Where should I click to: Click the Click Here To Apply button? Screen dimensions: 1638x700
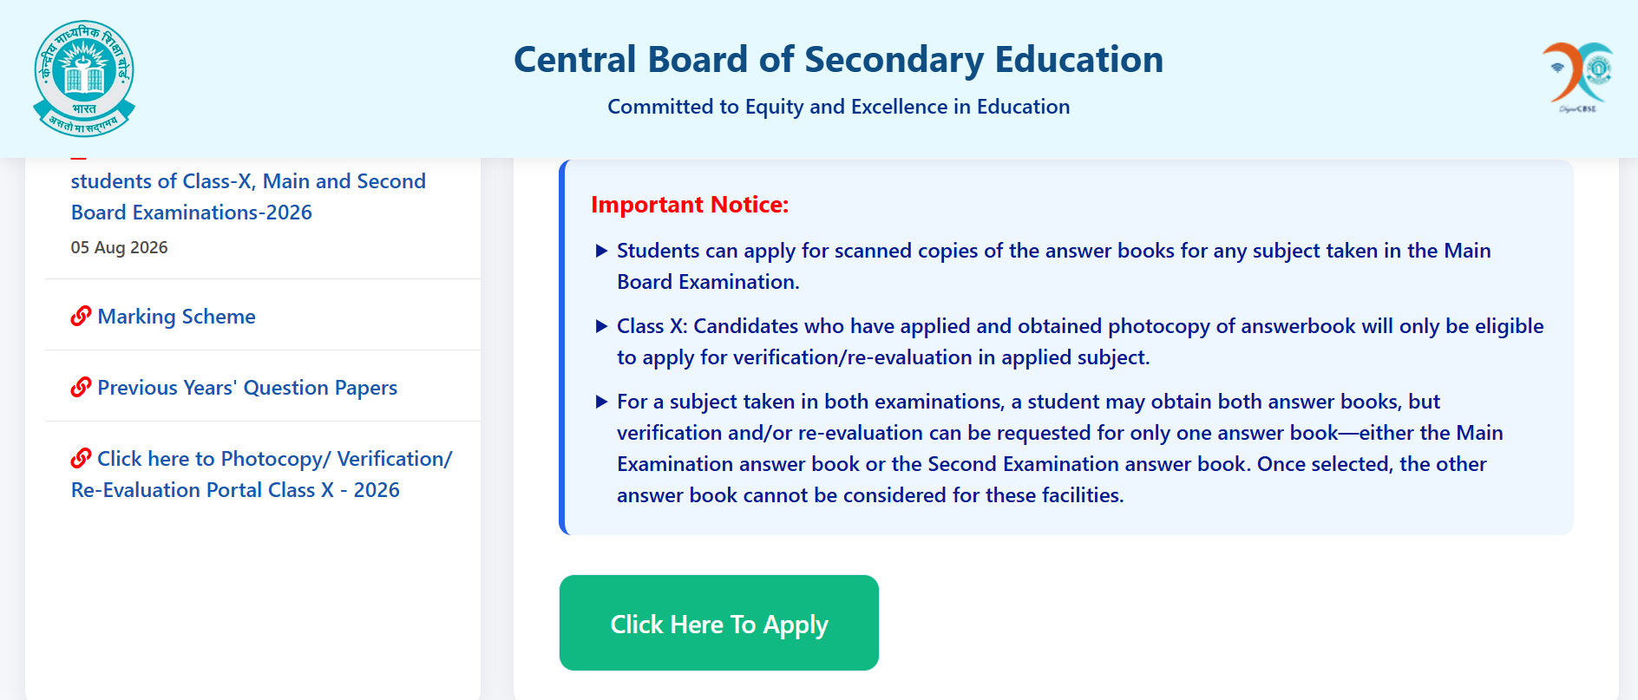pyautogui.click(x=719, y=623)
